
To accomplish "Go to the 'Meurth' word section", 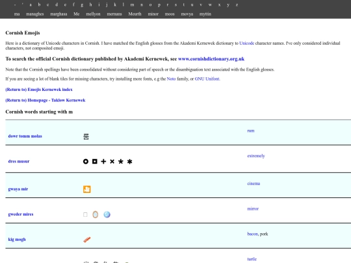I will [135, 14].
